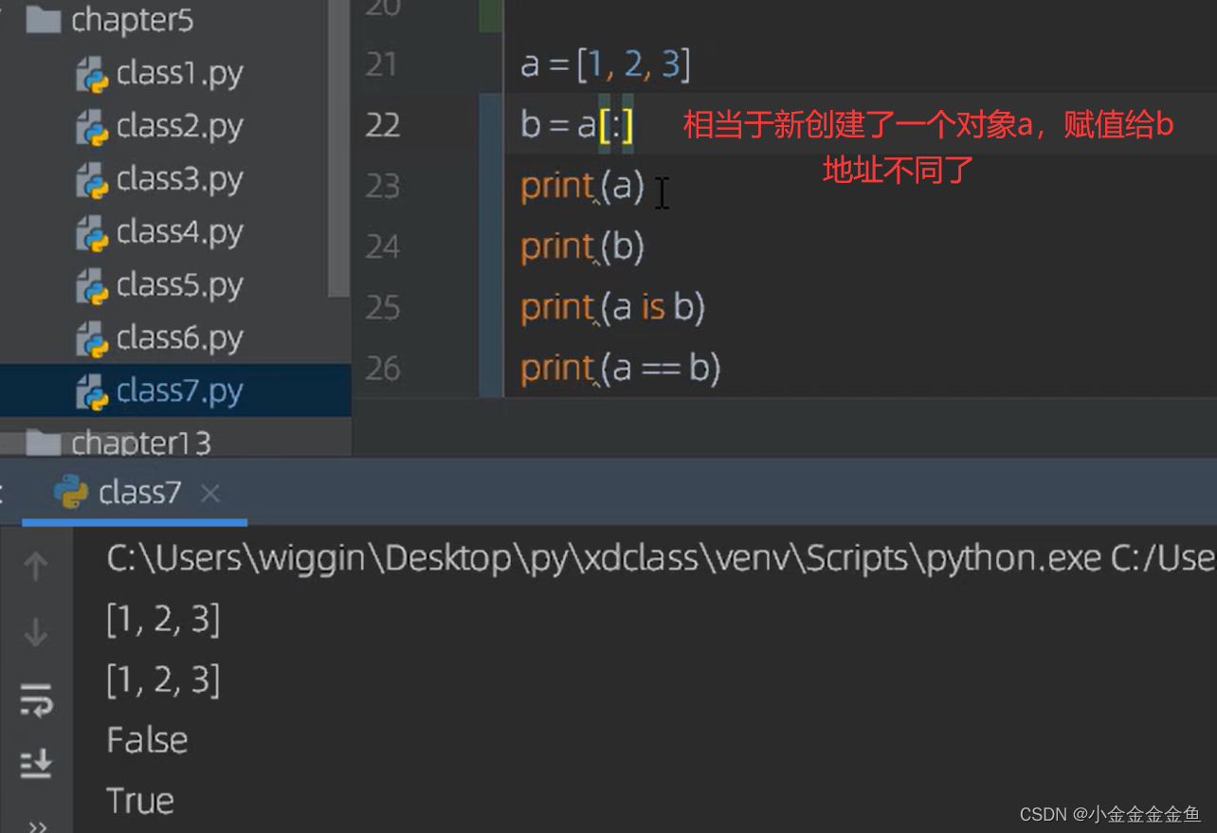Click the Down the Stack Trace arrow
1217x833 pixels.
(36, 631)
